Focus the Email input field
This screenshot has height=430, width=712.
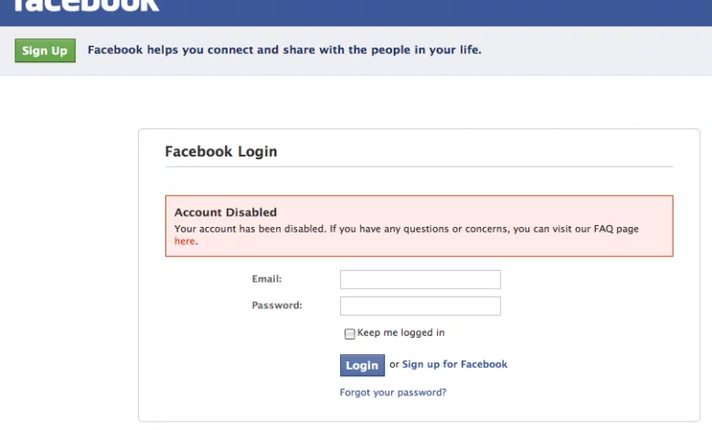[420, 279]
